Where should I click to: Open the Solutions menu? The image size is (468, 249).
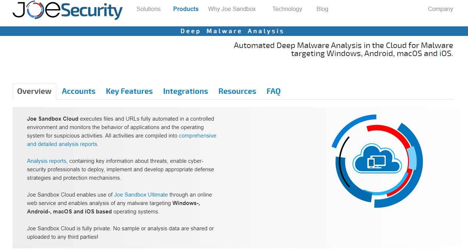[x=148, y=9]
